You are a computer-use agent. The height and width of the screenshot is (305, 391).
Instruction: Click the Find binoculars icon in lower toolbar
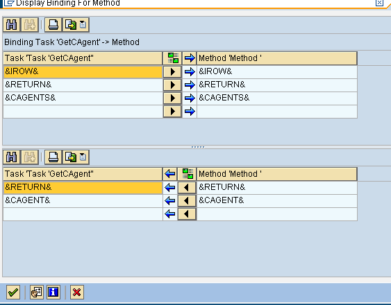(x=12, y=157)
